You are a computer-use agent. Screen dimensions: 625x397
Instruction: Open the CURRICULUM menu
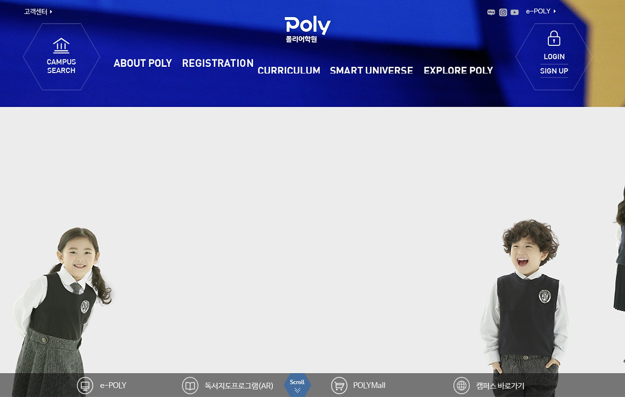289,70
